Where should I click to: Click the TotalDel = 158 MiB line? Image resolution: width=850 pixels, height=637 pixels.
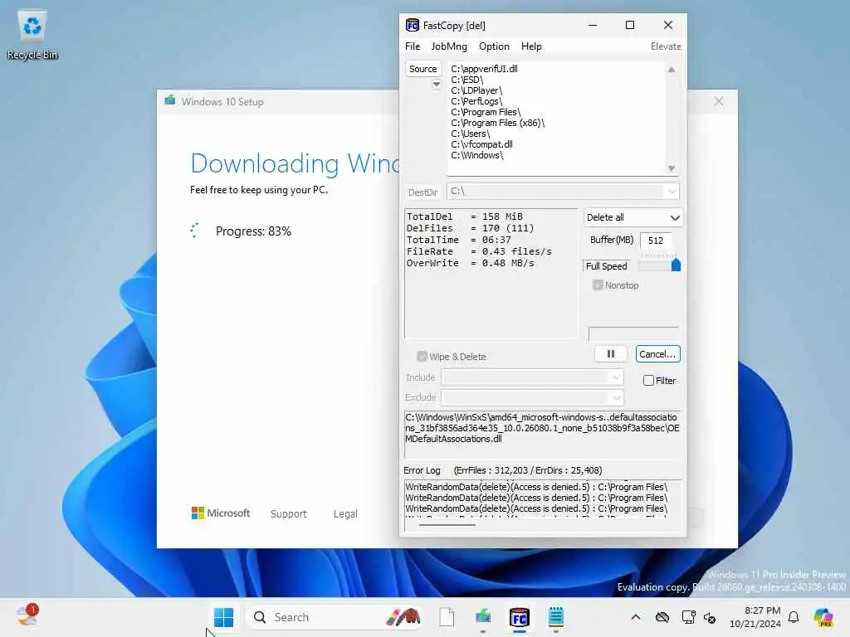coord(465,216)
